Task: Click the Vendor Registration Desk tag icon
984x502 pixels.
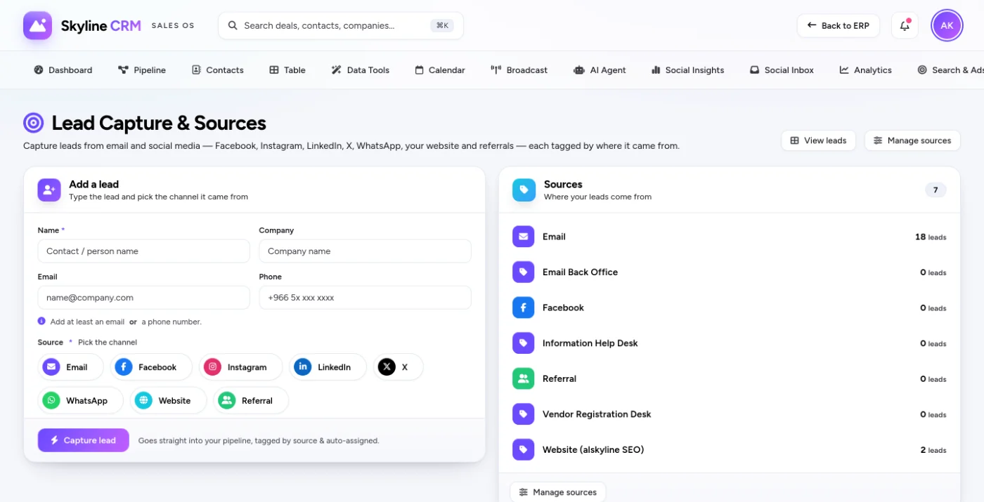Action: 524,414
